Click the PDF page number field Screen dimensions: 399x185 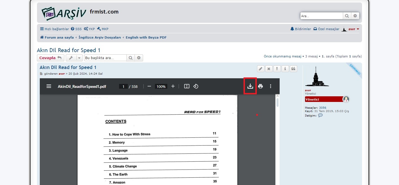coord(123,86)
